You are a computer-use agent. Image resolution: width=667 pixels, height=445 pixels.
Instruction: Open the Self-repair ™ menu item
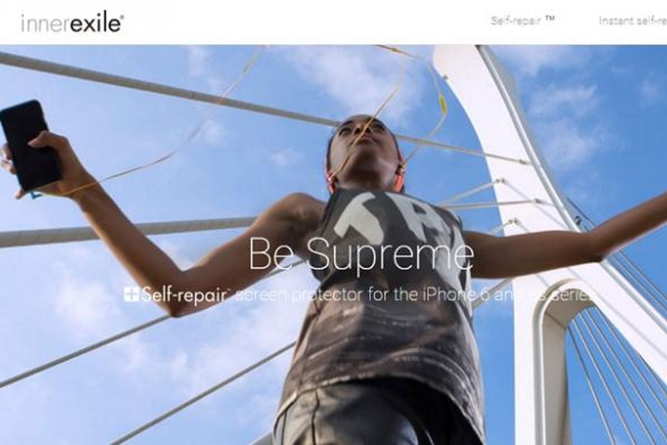523,21
